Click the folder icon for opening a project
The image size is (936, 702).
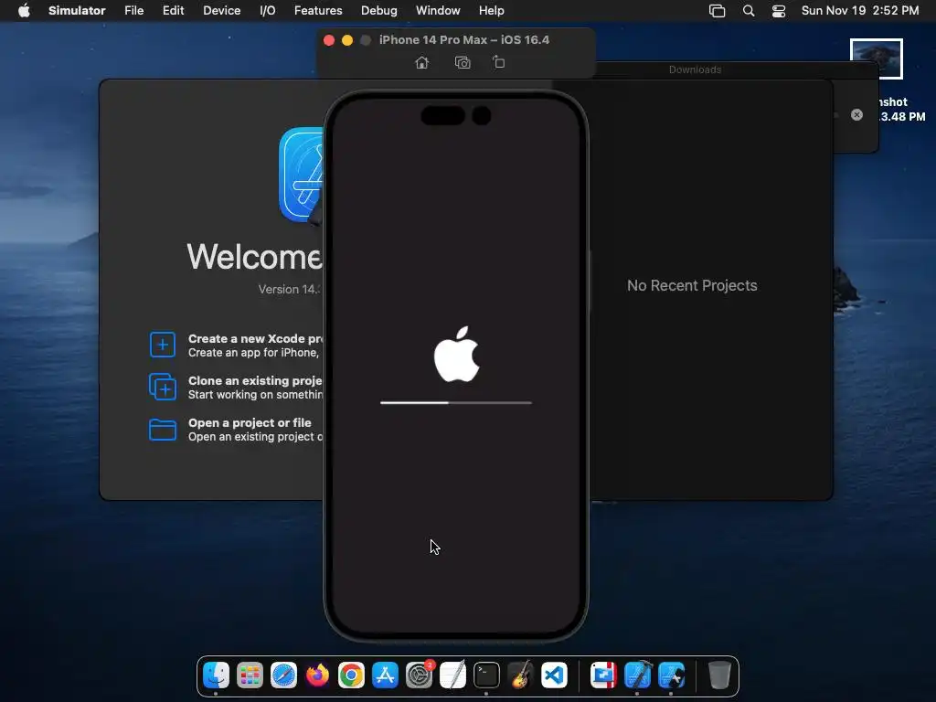click(163, 430)
